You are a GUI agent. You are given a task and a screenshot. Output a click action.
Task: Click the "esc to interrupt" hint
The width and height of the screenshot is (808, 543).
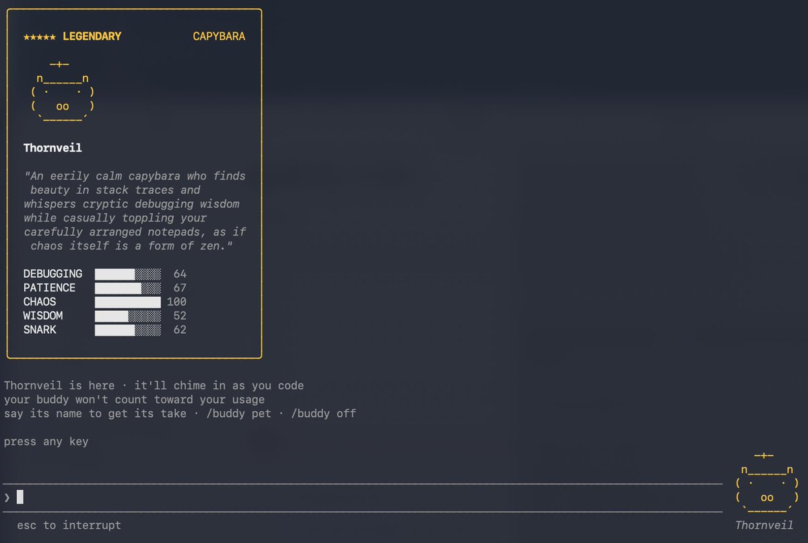69,525
